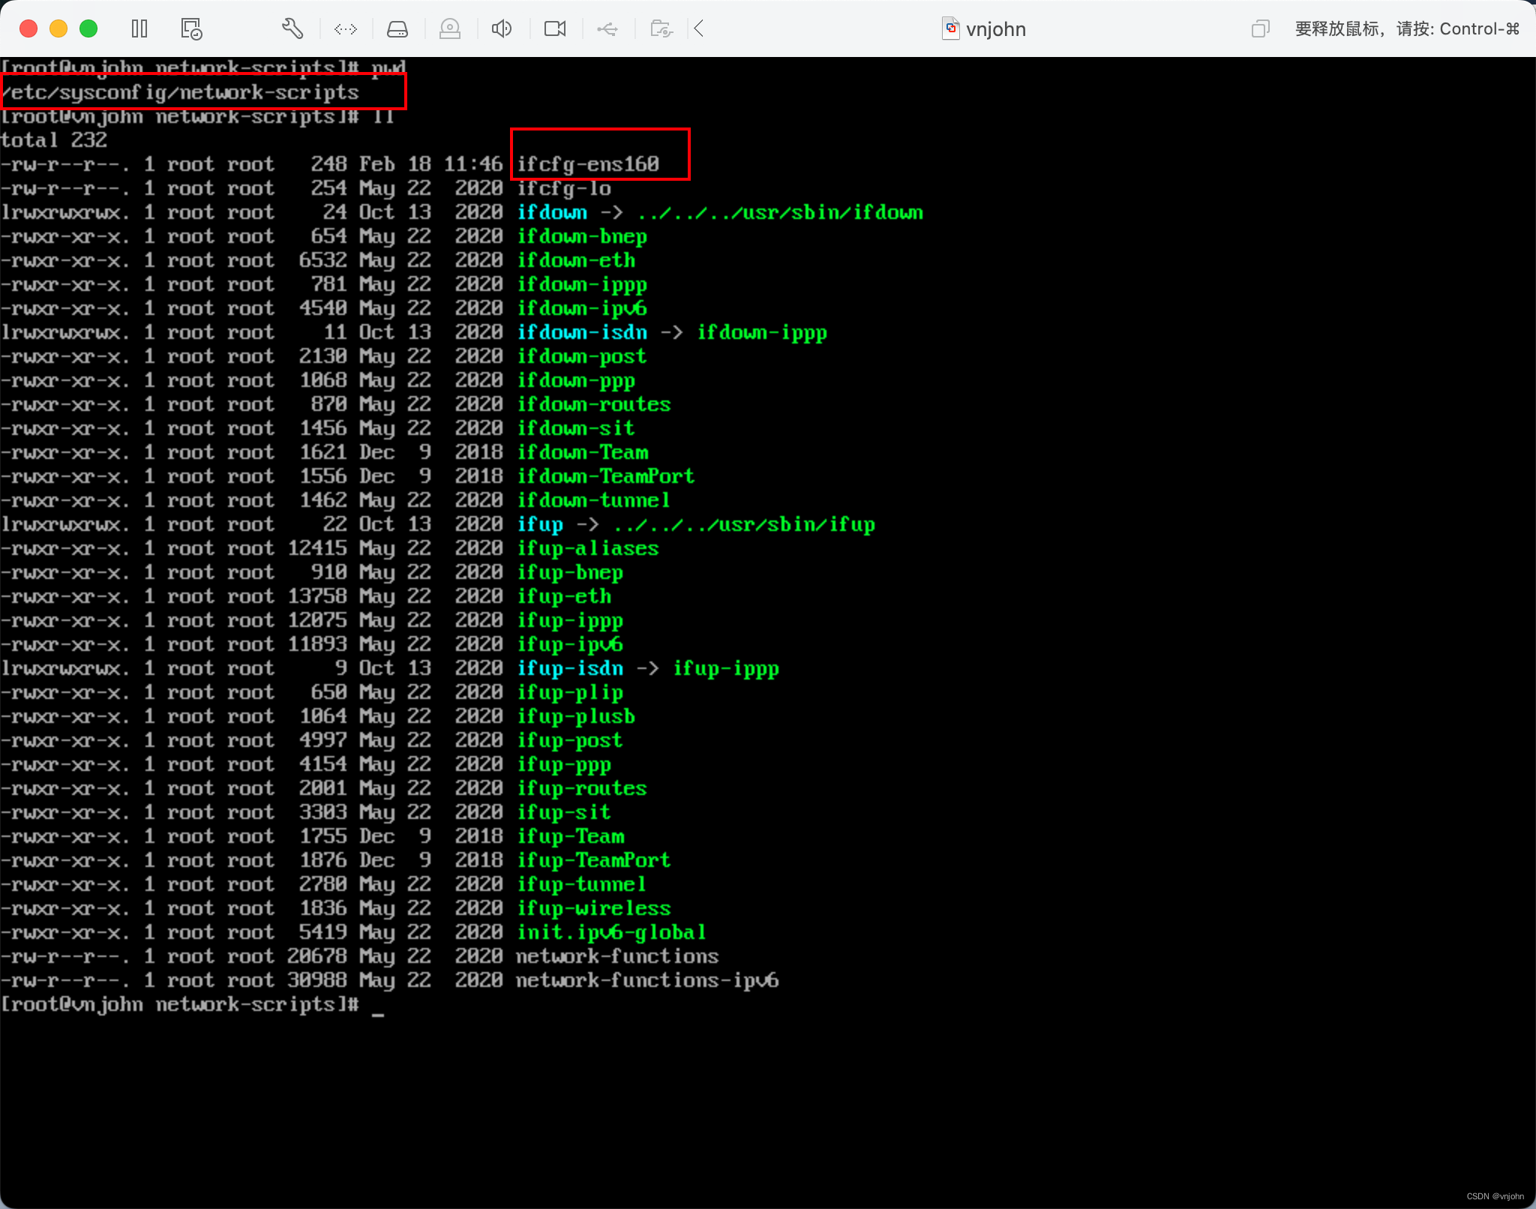
Task: Click the ifup-TeamPort entry
Action: [594, 860]
